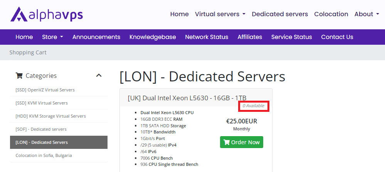This screenshot has width=385, height=172.
Task: Click the 10TB* Bandwidth spec line
Action: pyautogui.click(x=158, y=132)
